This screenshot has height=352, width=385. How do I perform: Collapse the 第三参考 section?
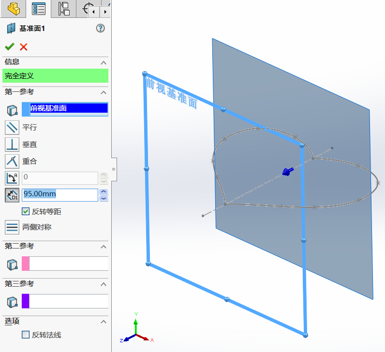click(104, 284)
